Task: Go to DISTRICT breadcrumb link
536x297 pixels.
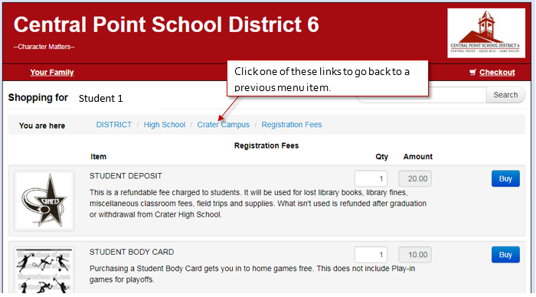Action: tap(114, 125)
